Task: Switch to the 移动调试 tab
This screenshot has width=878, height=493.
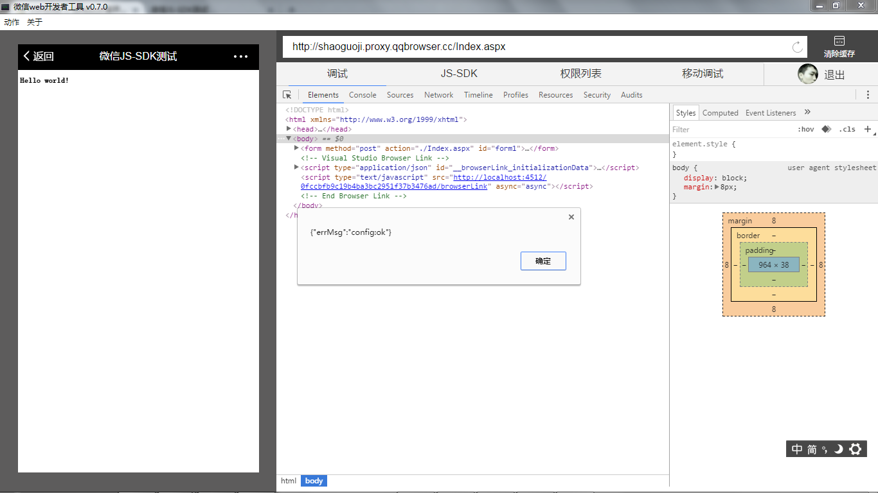Action: (703, 74)
